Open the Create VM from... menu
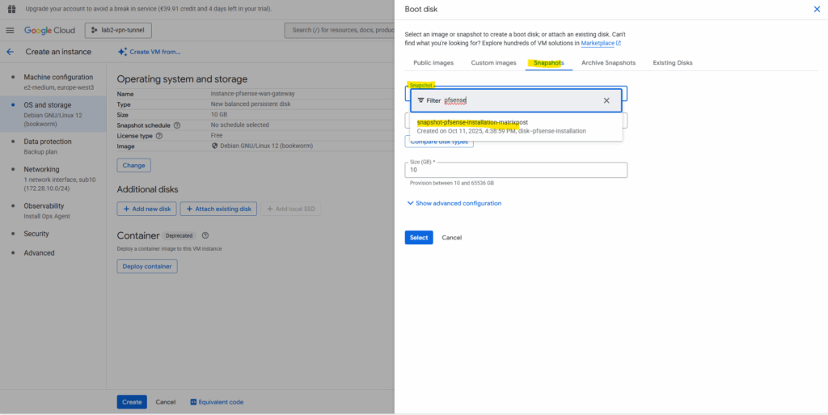This screenshot has width=828, height=415. coord(150,52)
